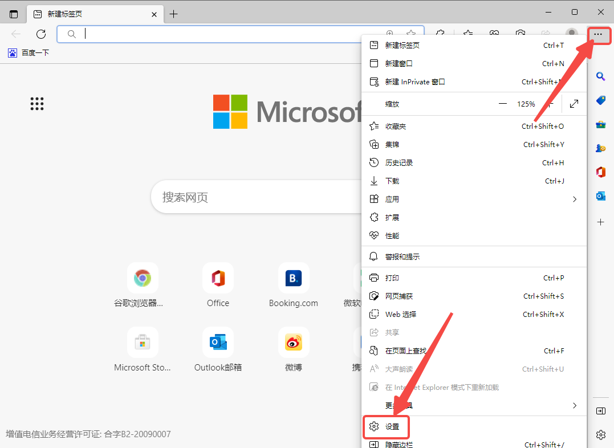This screenshot has height=448, width=614.
Task: Choose 新建 InPrivate 窗口 menu entry
Action: (414, 82)
